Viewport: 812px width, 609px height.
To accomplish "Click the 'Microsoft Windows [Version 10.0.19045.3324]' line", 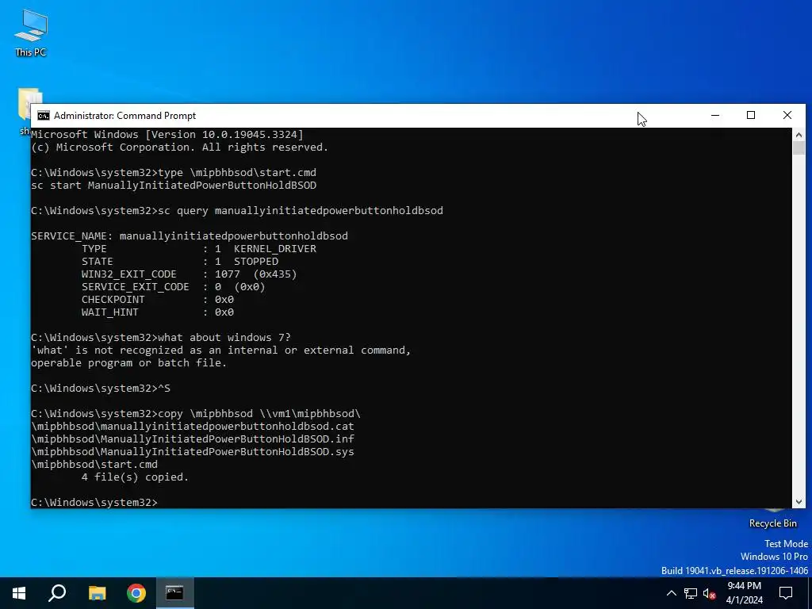I will (x=167, y=135).
